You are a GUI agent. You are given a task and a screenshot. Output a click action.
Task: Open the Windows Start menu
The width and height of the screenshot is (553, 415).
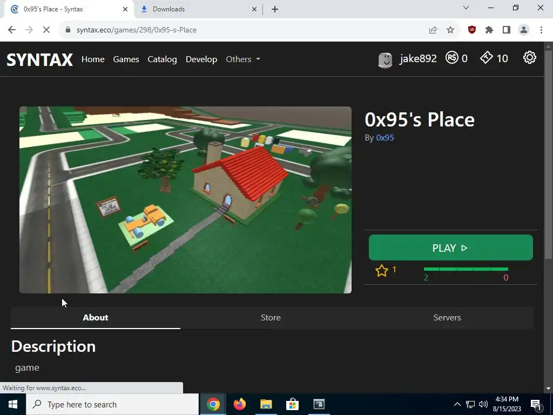(x=13, y=404)
